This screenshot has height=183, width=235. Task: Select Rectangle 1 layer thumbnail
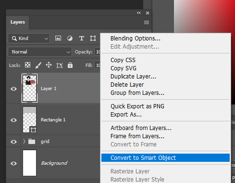pos(29,119)
